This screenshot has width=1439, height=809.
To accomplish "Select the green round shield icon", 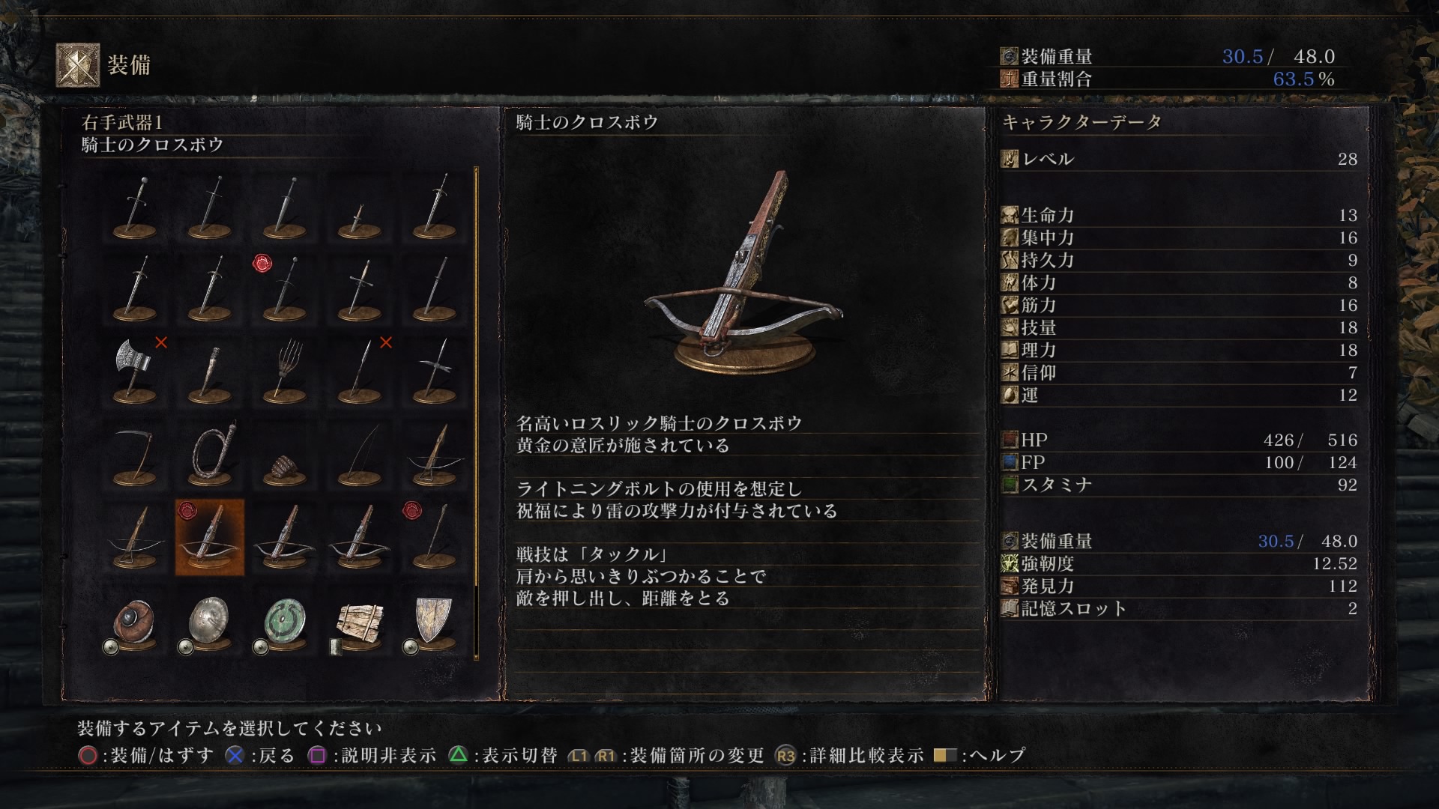I will pyautogui.click(x=285, y=623).
